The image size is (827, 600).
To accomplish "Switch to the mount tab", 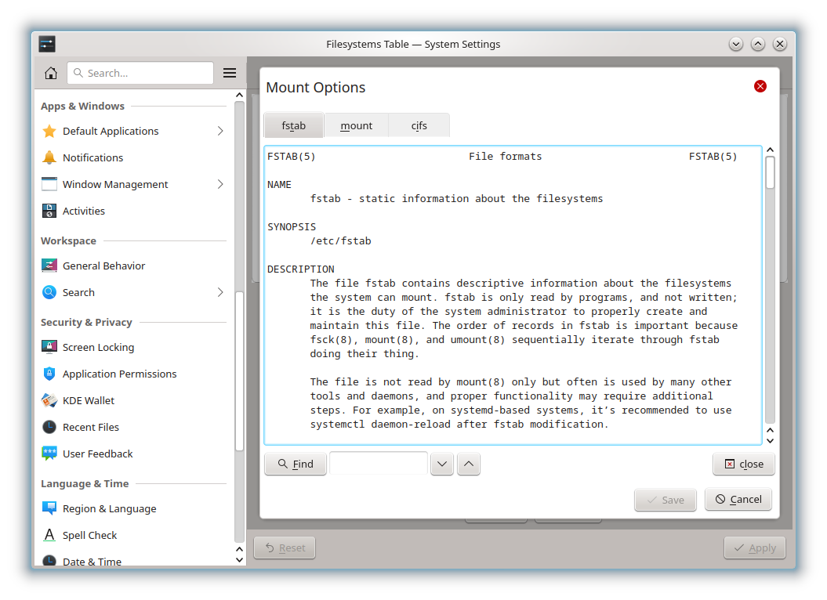I will [x=357, y=125].
